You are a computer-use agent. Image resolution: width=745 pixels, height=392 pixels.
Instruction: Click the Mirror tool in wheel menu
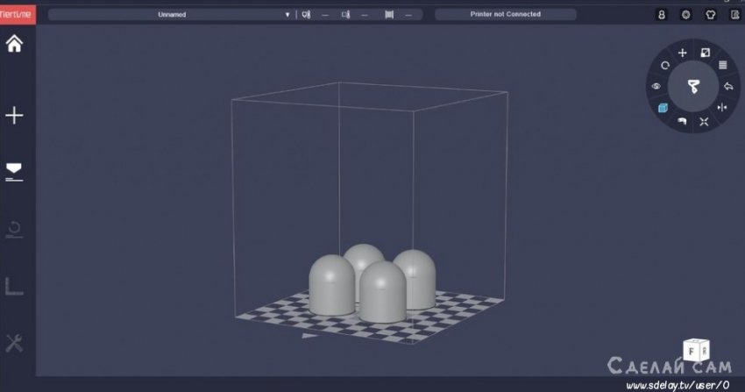coord(722,108)
